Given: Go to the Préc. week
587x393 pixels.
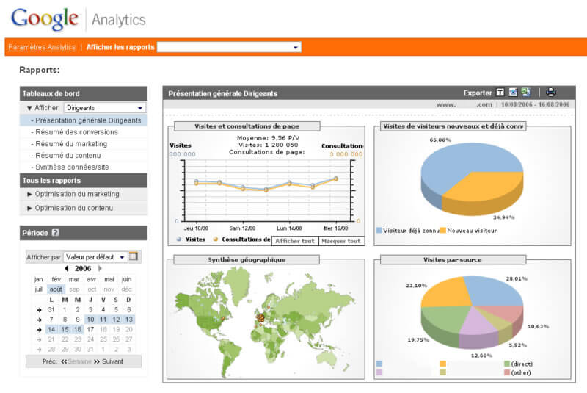Looking at the screenshot, I should (49, 361).
